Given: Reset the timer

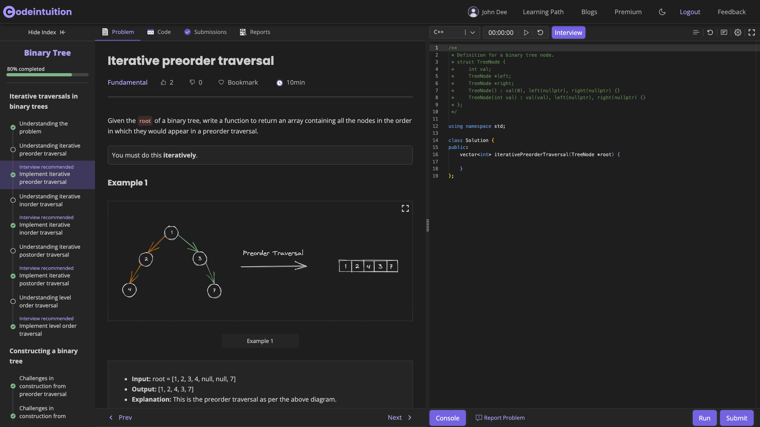Looking at the screenshot, I should [x=540, y=32].
